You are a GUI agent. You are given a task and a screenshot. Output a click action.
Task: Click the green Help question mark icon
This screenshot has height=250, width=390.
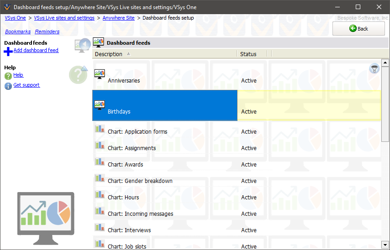click(x=8, y=76)
